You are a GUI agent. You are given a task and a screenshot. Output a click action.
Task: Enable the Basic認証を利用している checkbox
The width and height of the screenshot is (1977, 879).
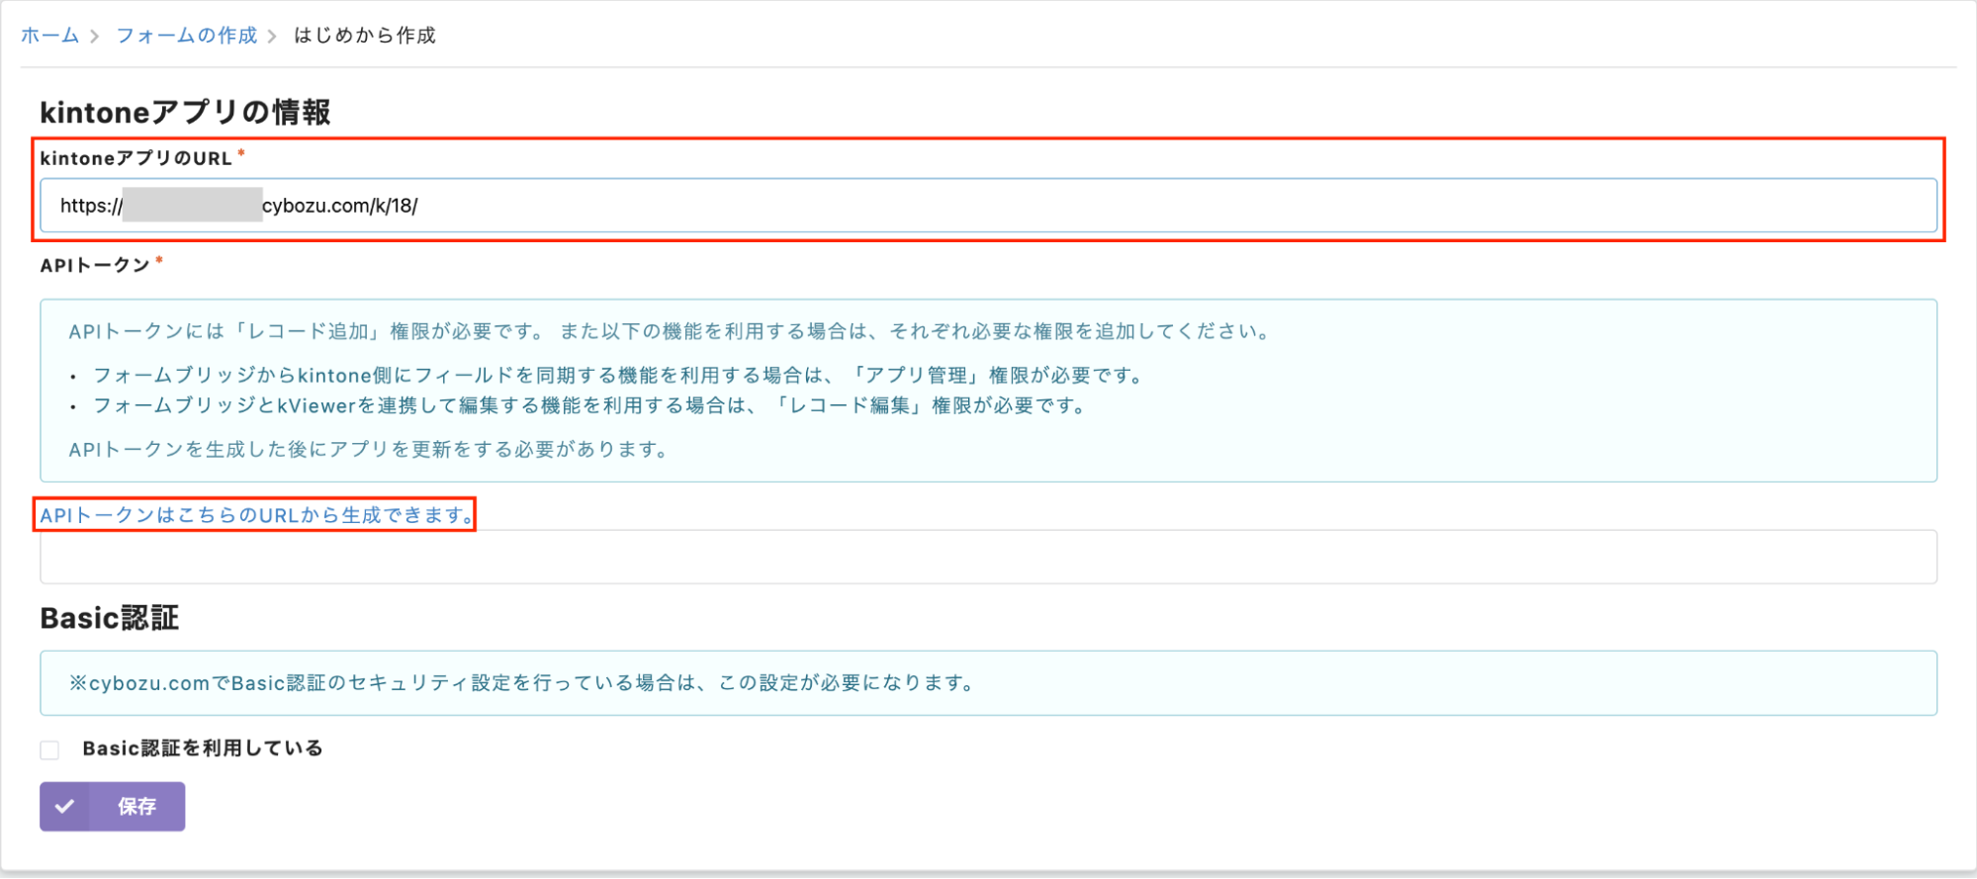[x=49, y=749]
